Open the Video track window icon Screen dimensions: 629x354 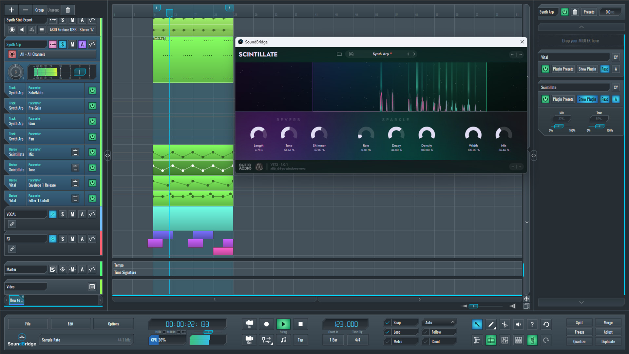[x=92, y=287]
